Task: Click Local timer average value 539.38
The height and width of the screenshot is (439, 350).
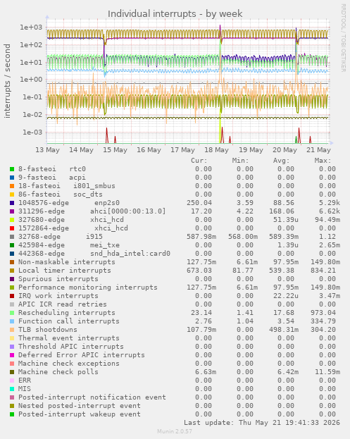Action: pos(282,271)
